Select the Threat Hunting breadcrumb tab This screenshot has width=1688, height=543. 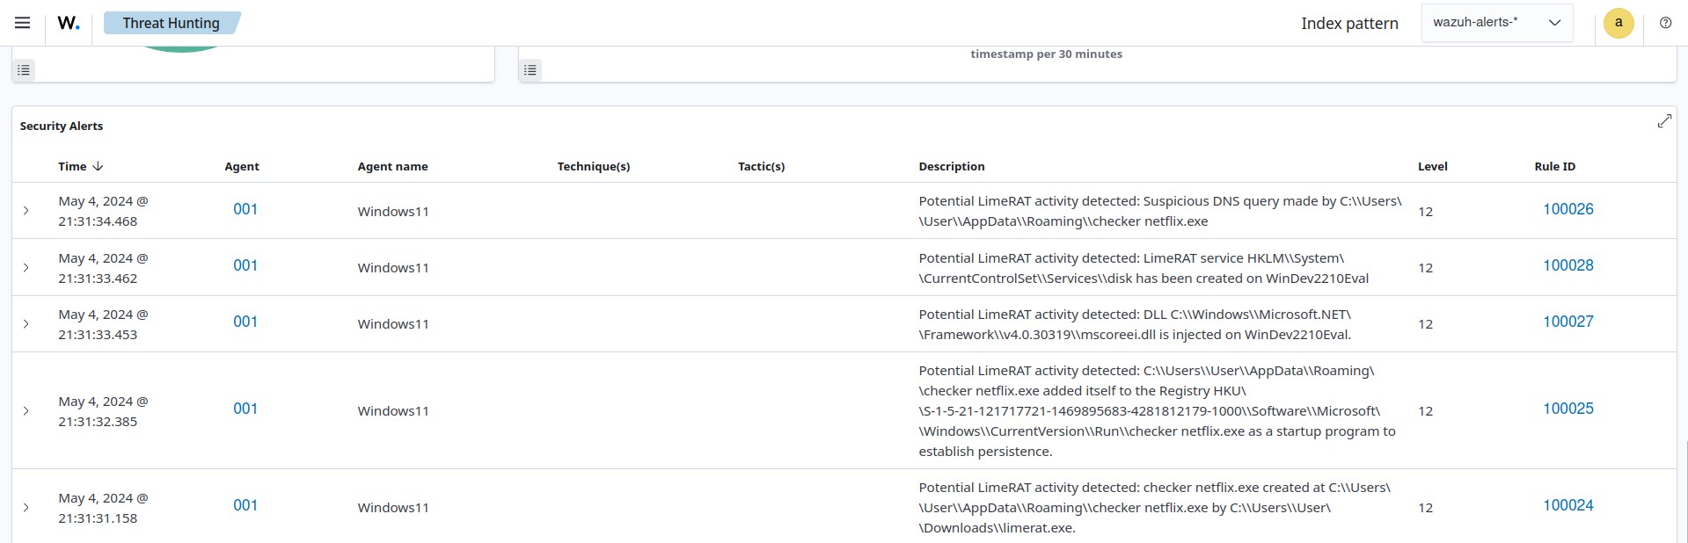point(171,23)
